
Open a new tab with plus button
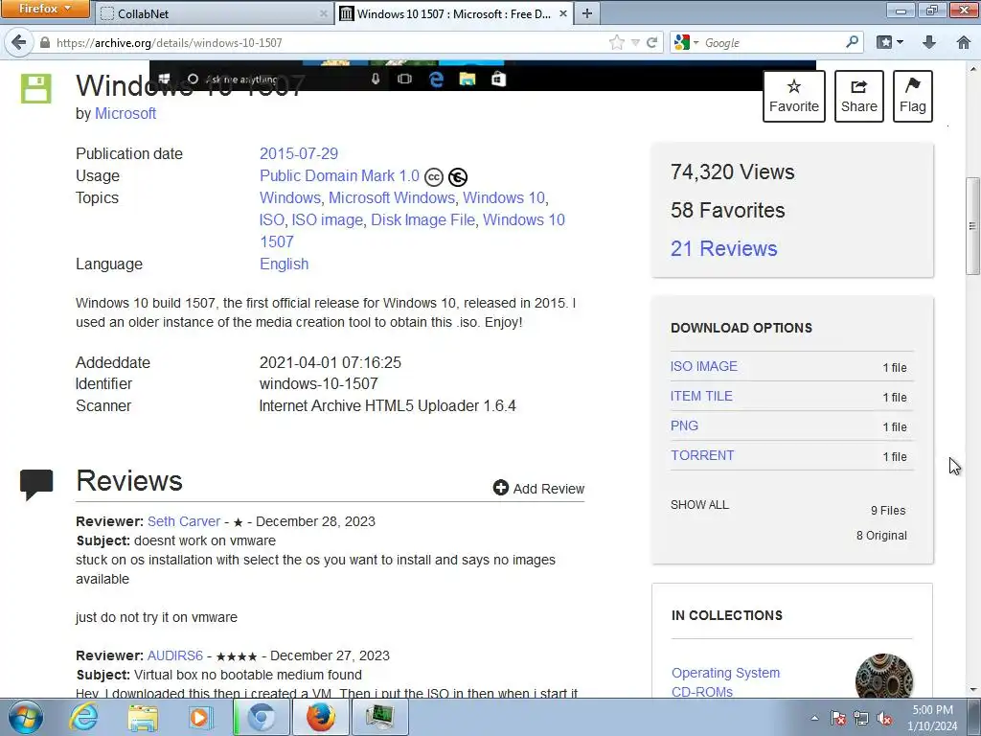[x=587, y=13]
